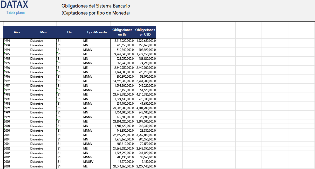Click the title 'Obligaciones del Sistema Bancario'

[x=96, y=6]
